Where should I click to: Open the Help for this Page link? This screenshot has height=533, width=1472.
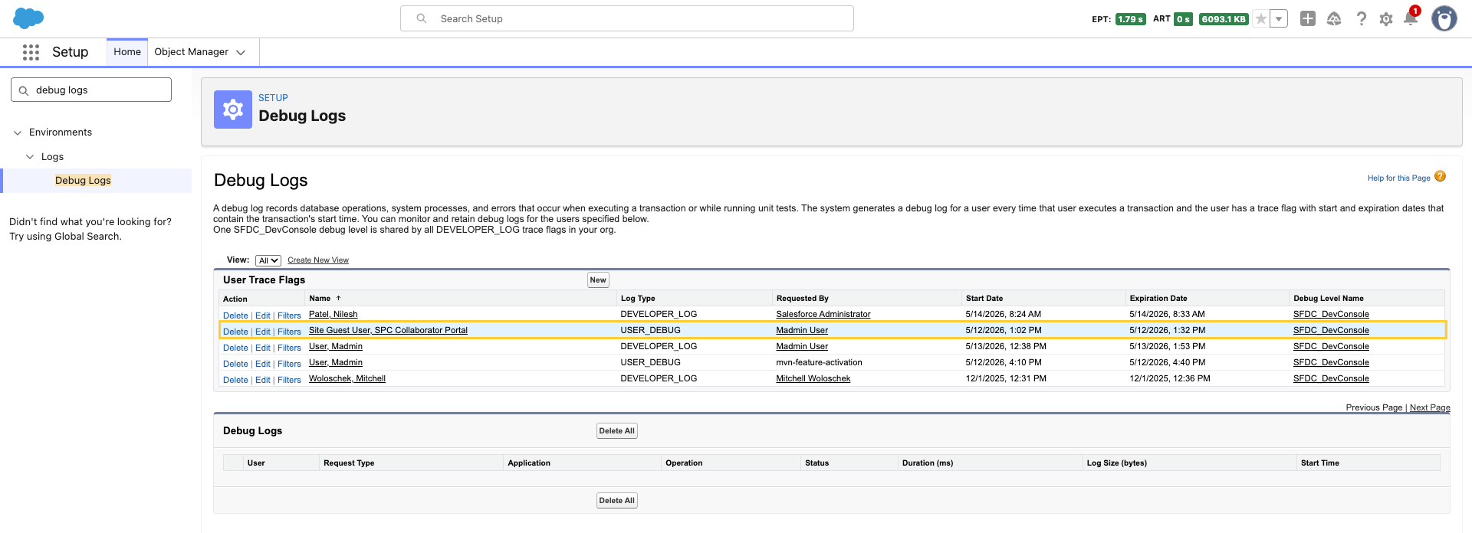pos(1398,178)
